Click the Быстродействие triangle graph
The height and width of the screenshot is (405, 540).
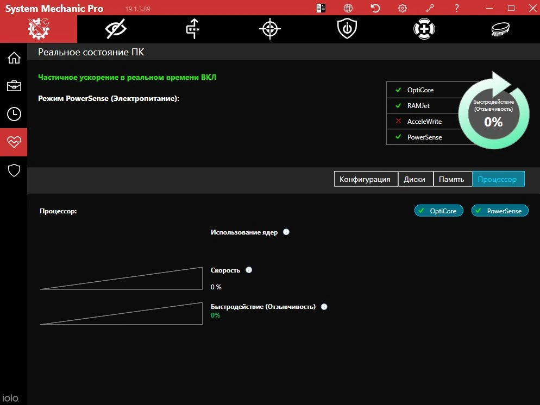point(121,313)
